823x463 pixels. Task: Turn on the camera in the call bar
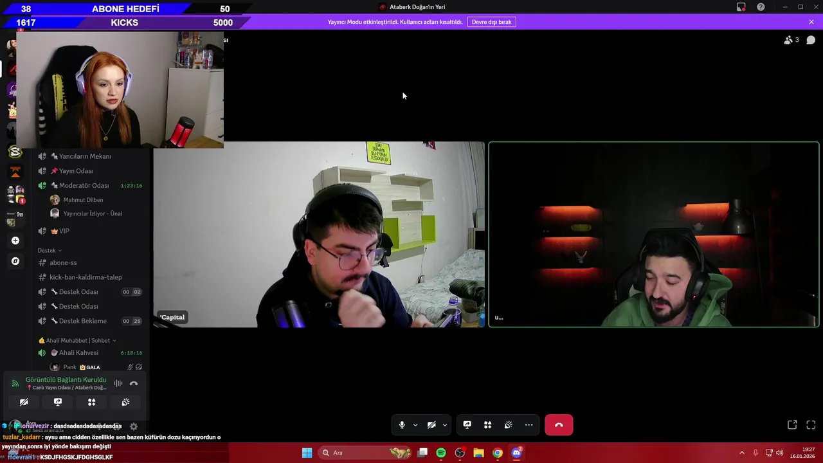pyautogui.click(x=431, y=425)
